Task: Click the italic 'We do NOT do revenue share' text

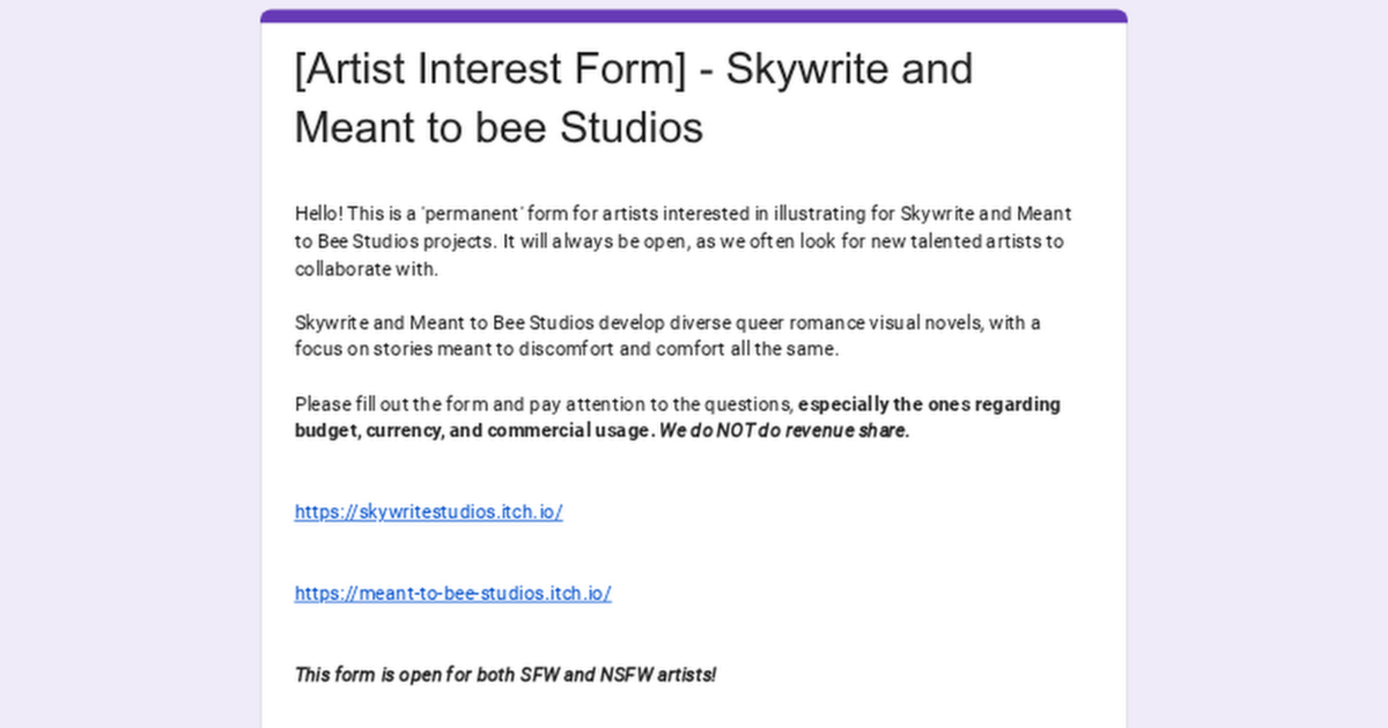Action: [x=784, y=431]
